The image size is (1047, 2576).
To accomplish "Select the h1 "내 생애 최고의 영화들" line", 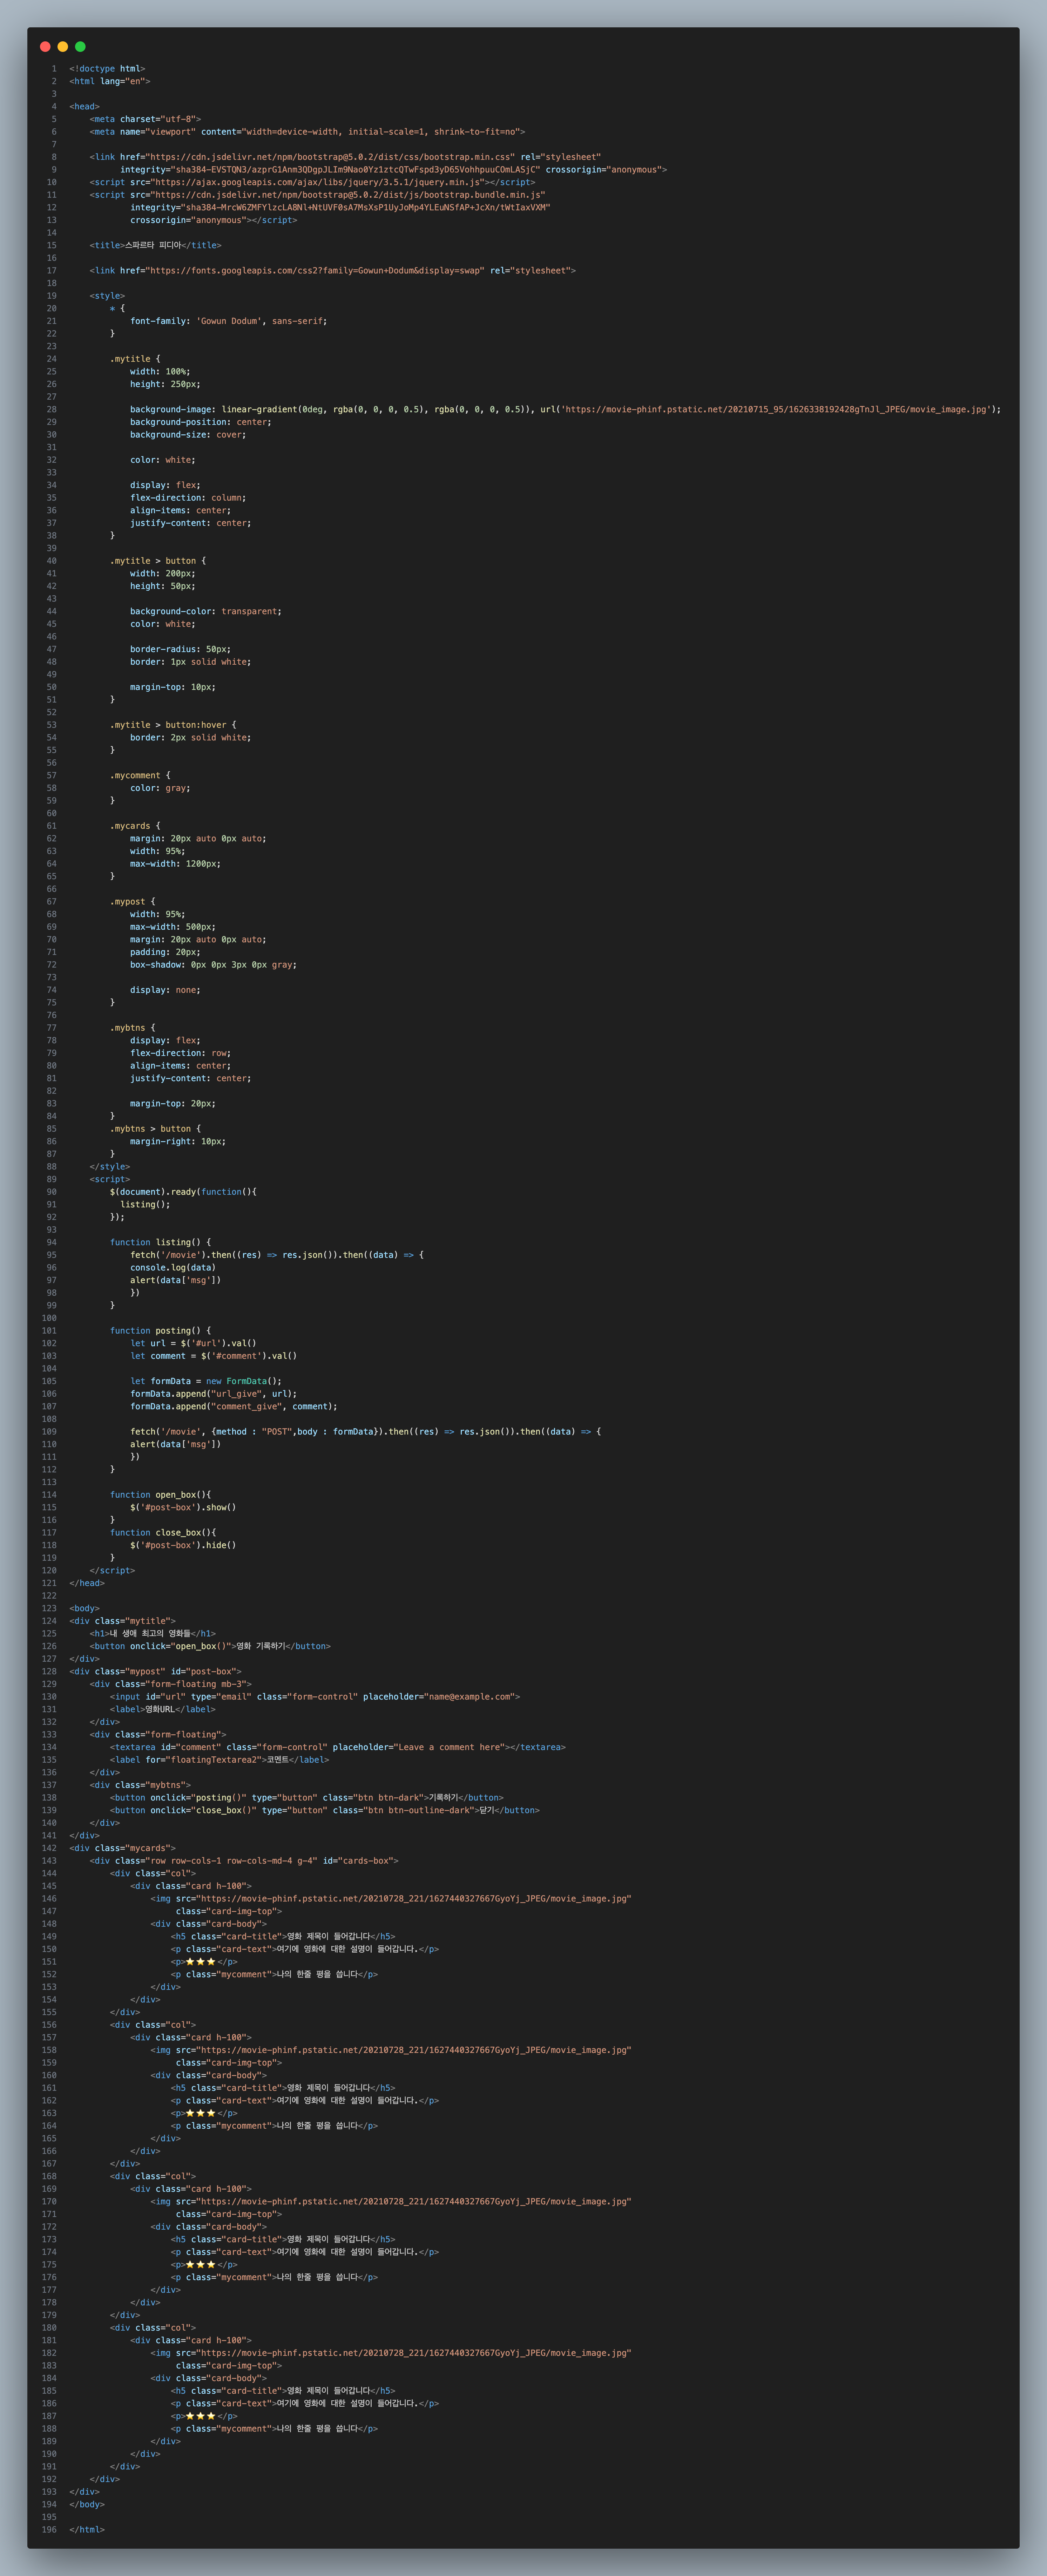I will tap(153, 1634).
